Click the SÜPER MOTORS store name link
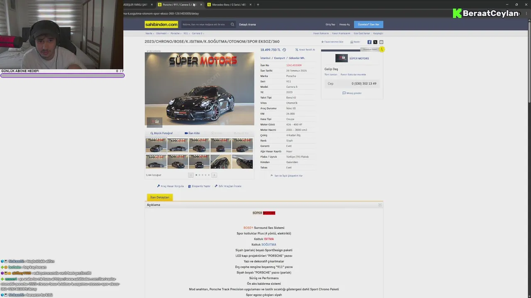Viewport: 531px width, 298px height. pos(359,58)
